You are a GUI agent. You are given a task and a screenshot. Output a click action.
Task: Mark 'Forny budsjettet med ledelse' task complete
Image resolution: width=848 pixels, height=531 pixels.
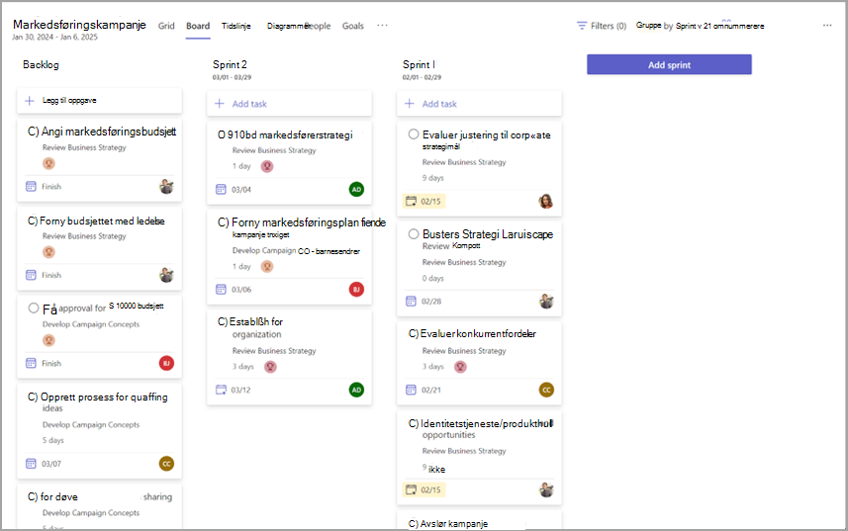point(33,221)
